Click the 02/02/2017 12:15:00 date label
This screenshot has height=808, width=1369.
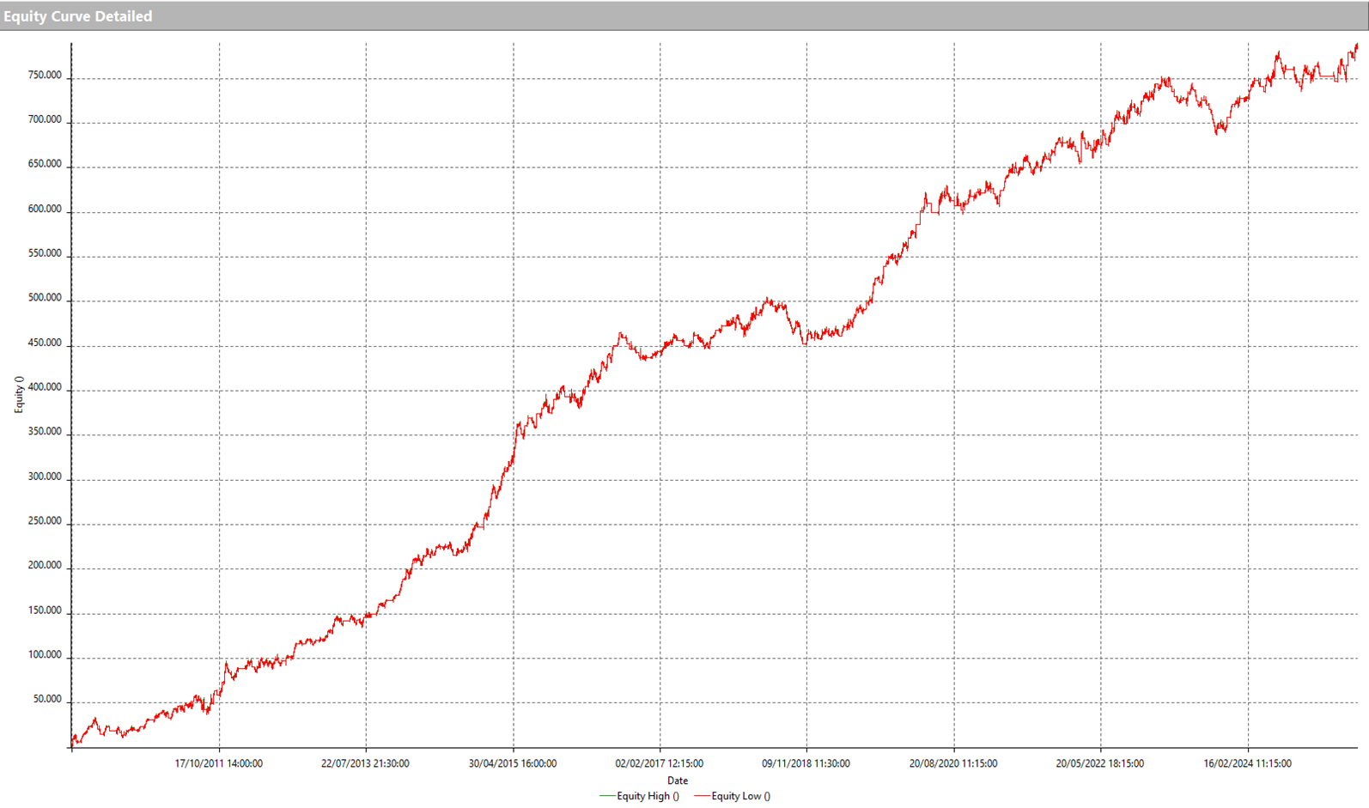coord(659,763)
